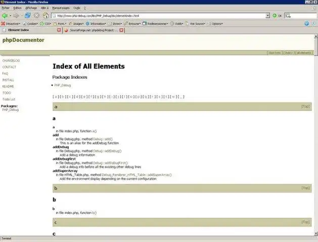Open the back button history dropdown arrow
Viewport: 318px width, 242px height.
coord(10,16)
